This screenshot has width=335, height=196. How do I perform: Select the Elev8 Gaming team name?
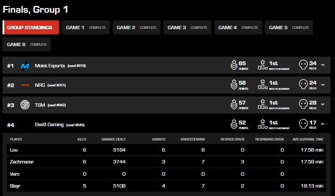click(x=49, y=125)
